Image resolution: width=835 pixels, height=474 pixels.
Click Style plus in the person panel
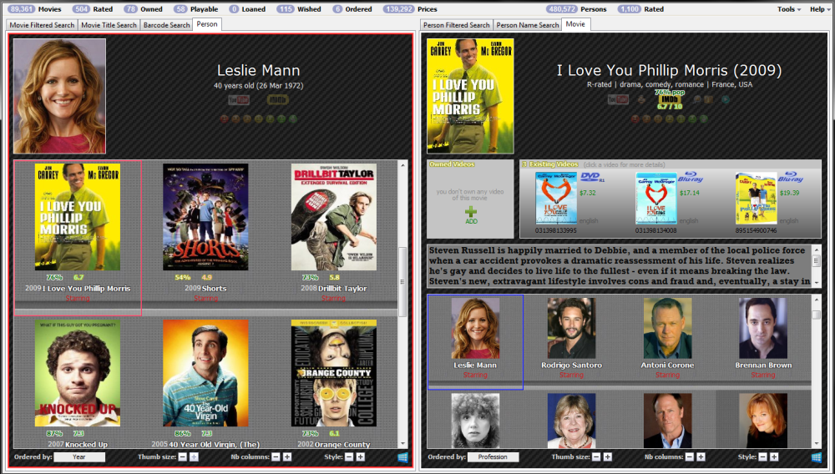pyautogui.click(x=361, y=457)
